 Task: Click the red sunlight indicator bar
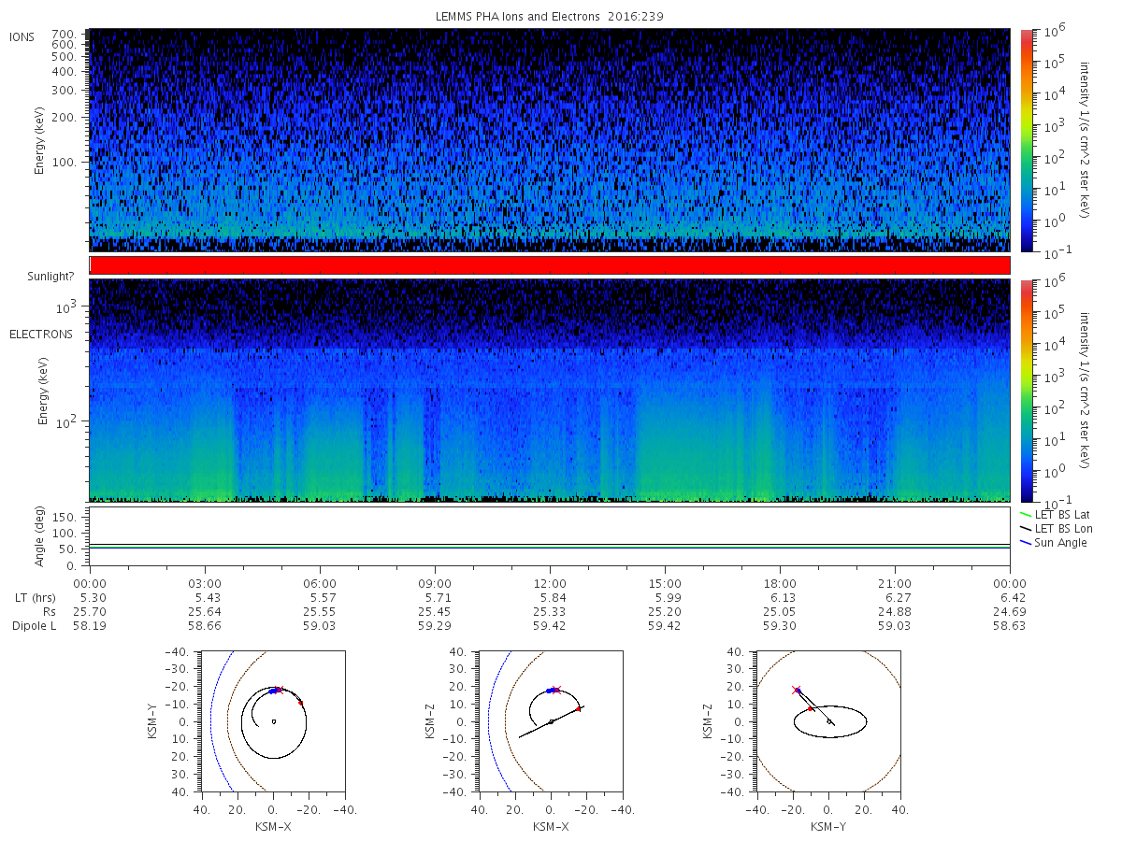(x=550, y=265)
